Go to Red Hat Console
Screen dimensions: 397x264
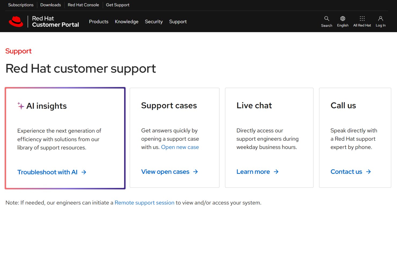tap(83, 5)
